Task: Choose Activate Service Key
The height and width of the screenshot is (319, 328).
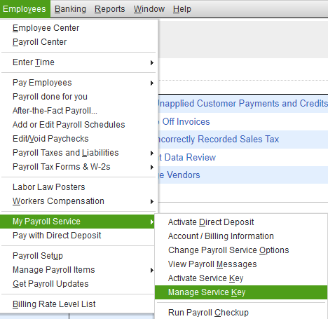Action: (241, 278)
